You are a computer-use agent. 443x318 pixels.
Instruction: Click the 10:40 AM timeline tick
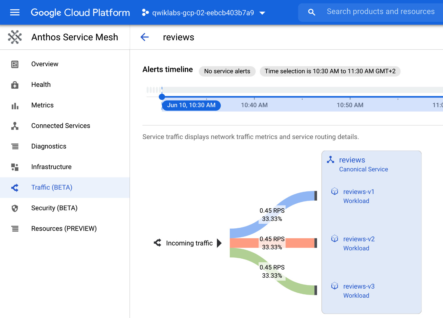point(254,105)
